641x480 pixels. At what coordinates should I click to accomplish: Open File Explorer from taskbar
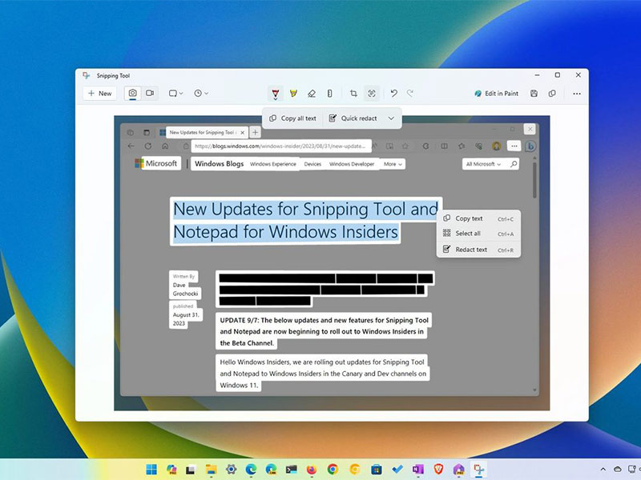pos(211,470)
